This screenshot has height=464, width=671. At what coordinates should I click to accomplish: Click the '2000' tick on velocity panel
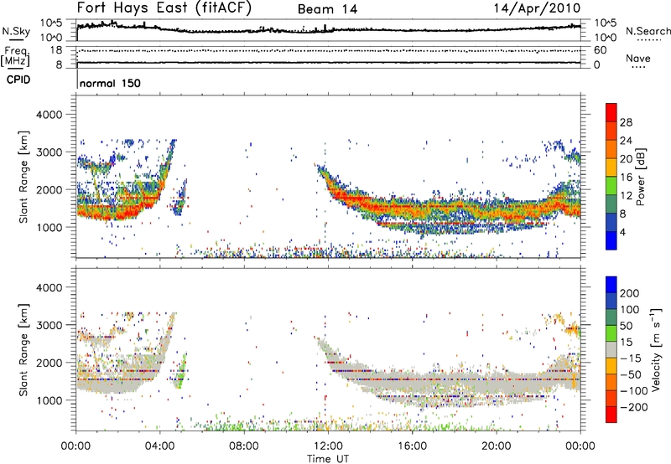49,363
